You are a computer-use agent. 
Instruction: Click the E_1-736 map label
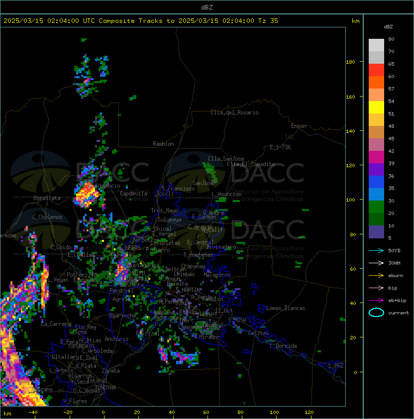[280, 147]
